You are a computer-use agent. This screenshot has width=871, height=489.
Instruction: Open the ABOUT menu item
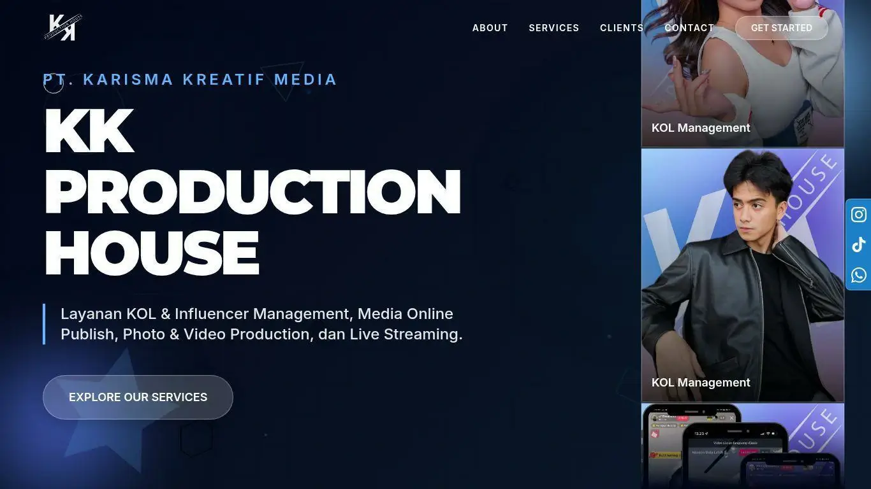tap(490, 28)
